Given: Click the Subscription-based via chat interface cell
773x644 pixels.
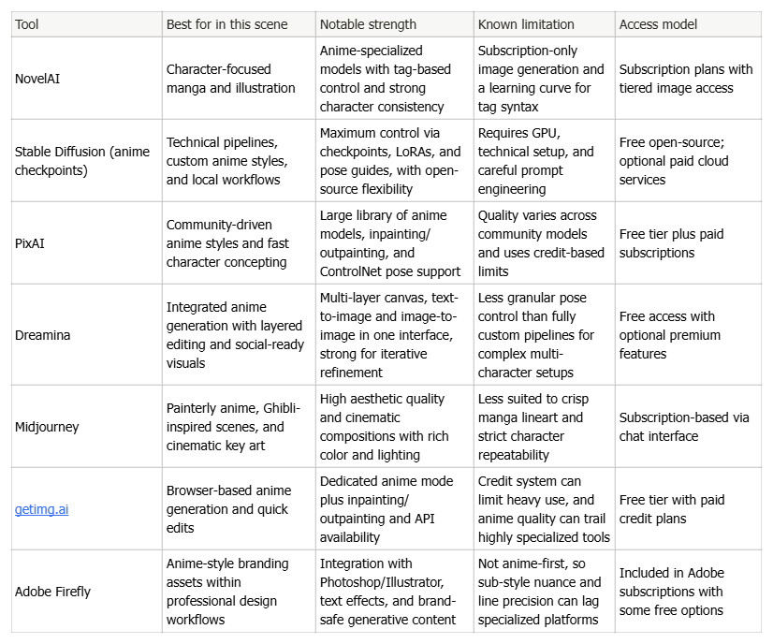Looking at the screenshot, I should (688, 427).
